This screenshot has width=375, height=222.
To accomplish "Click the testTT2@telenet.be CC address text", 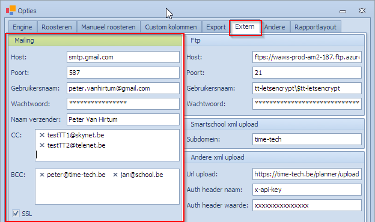I will pyautogui.click(x=76, y=145).
